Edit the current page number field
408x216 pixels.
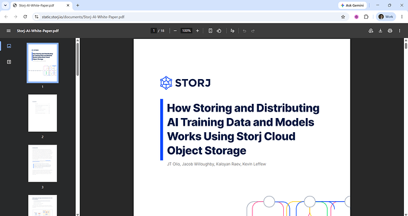pos(154,31)
